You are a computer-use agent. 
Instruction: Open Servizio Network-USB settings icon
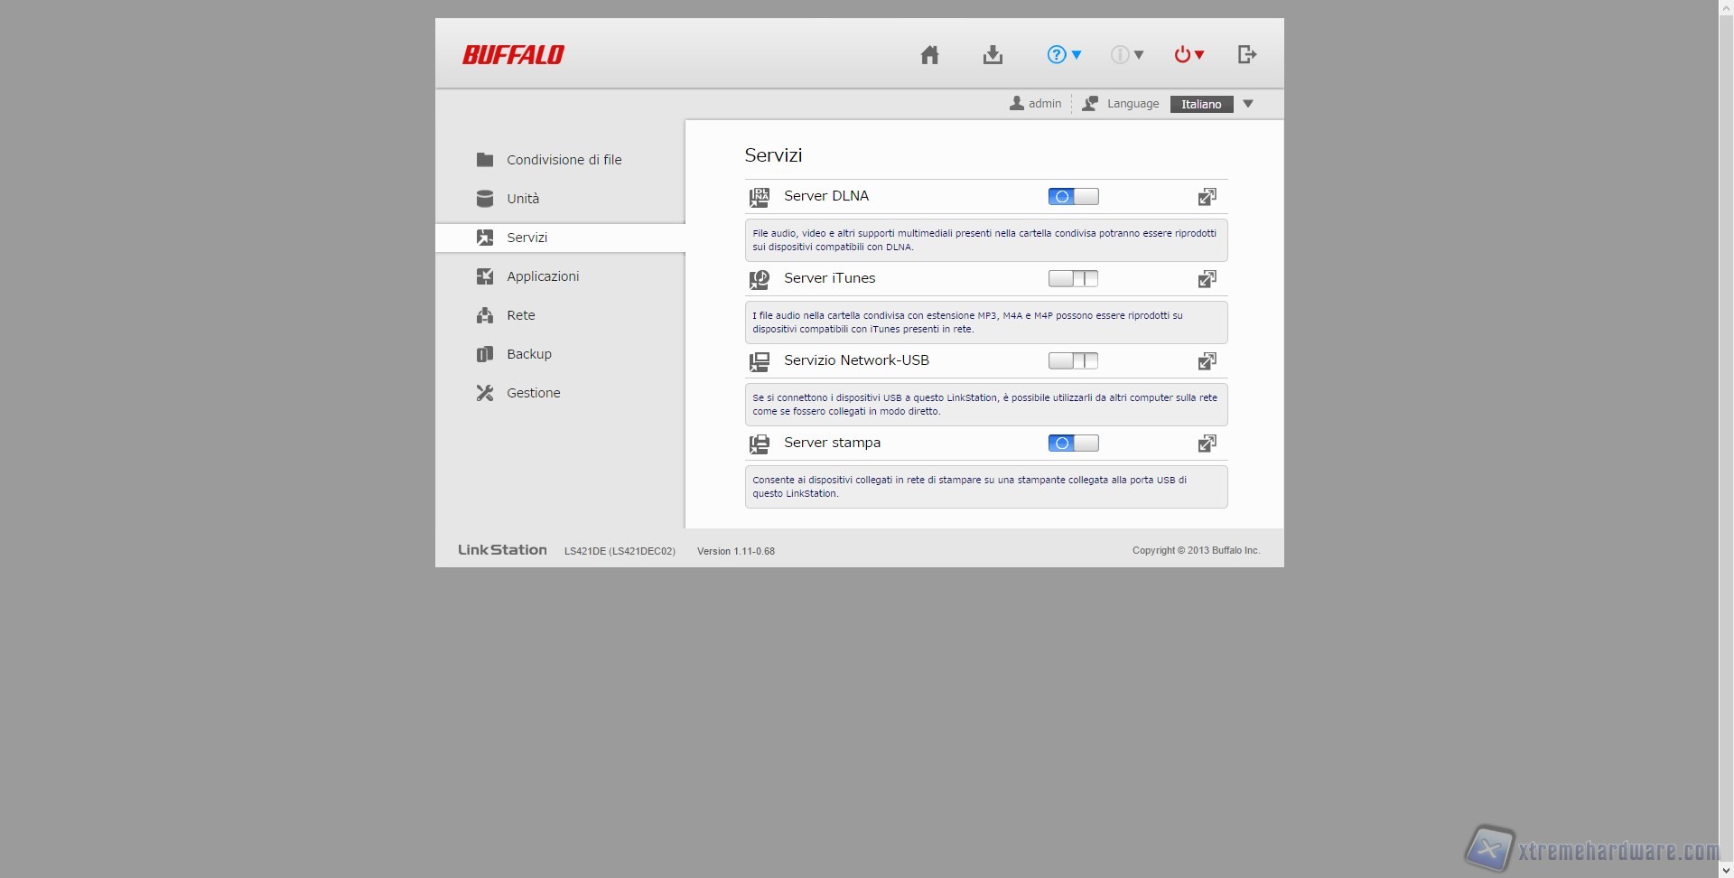point(1207,361)
